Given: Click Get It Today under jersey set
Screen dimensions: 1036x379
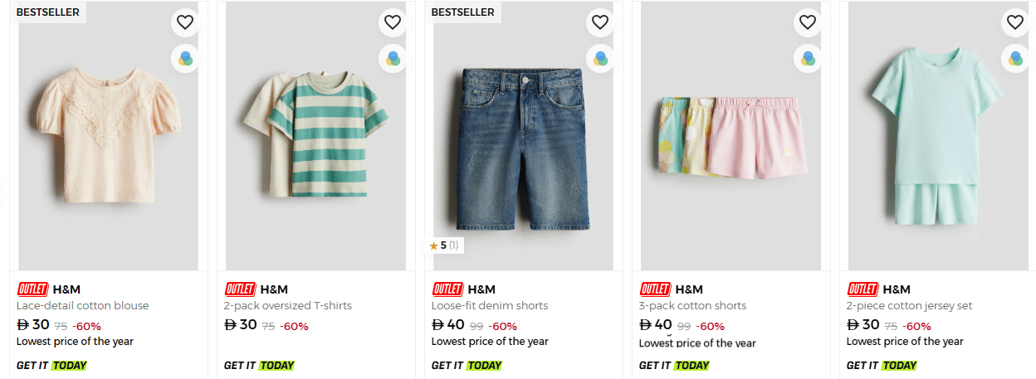Looking at the screenshot, I should click(x=882, y=366).
